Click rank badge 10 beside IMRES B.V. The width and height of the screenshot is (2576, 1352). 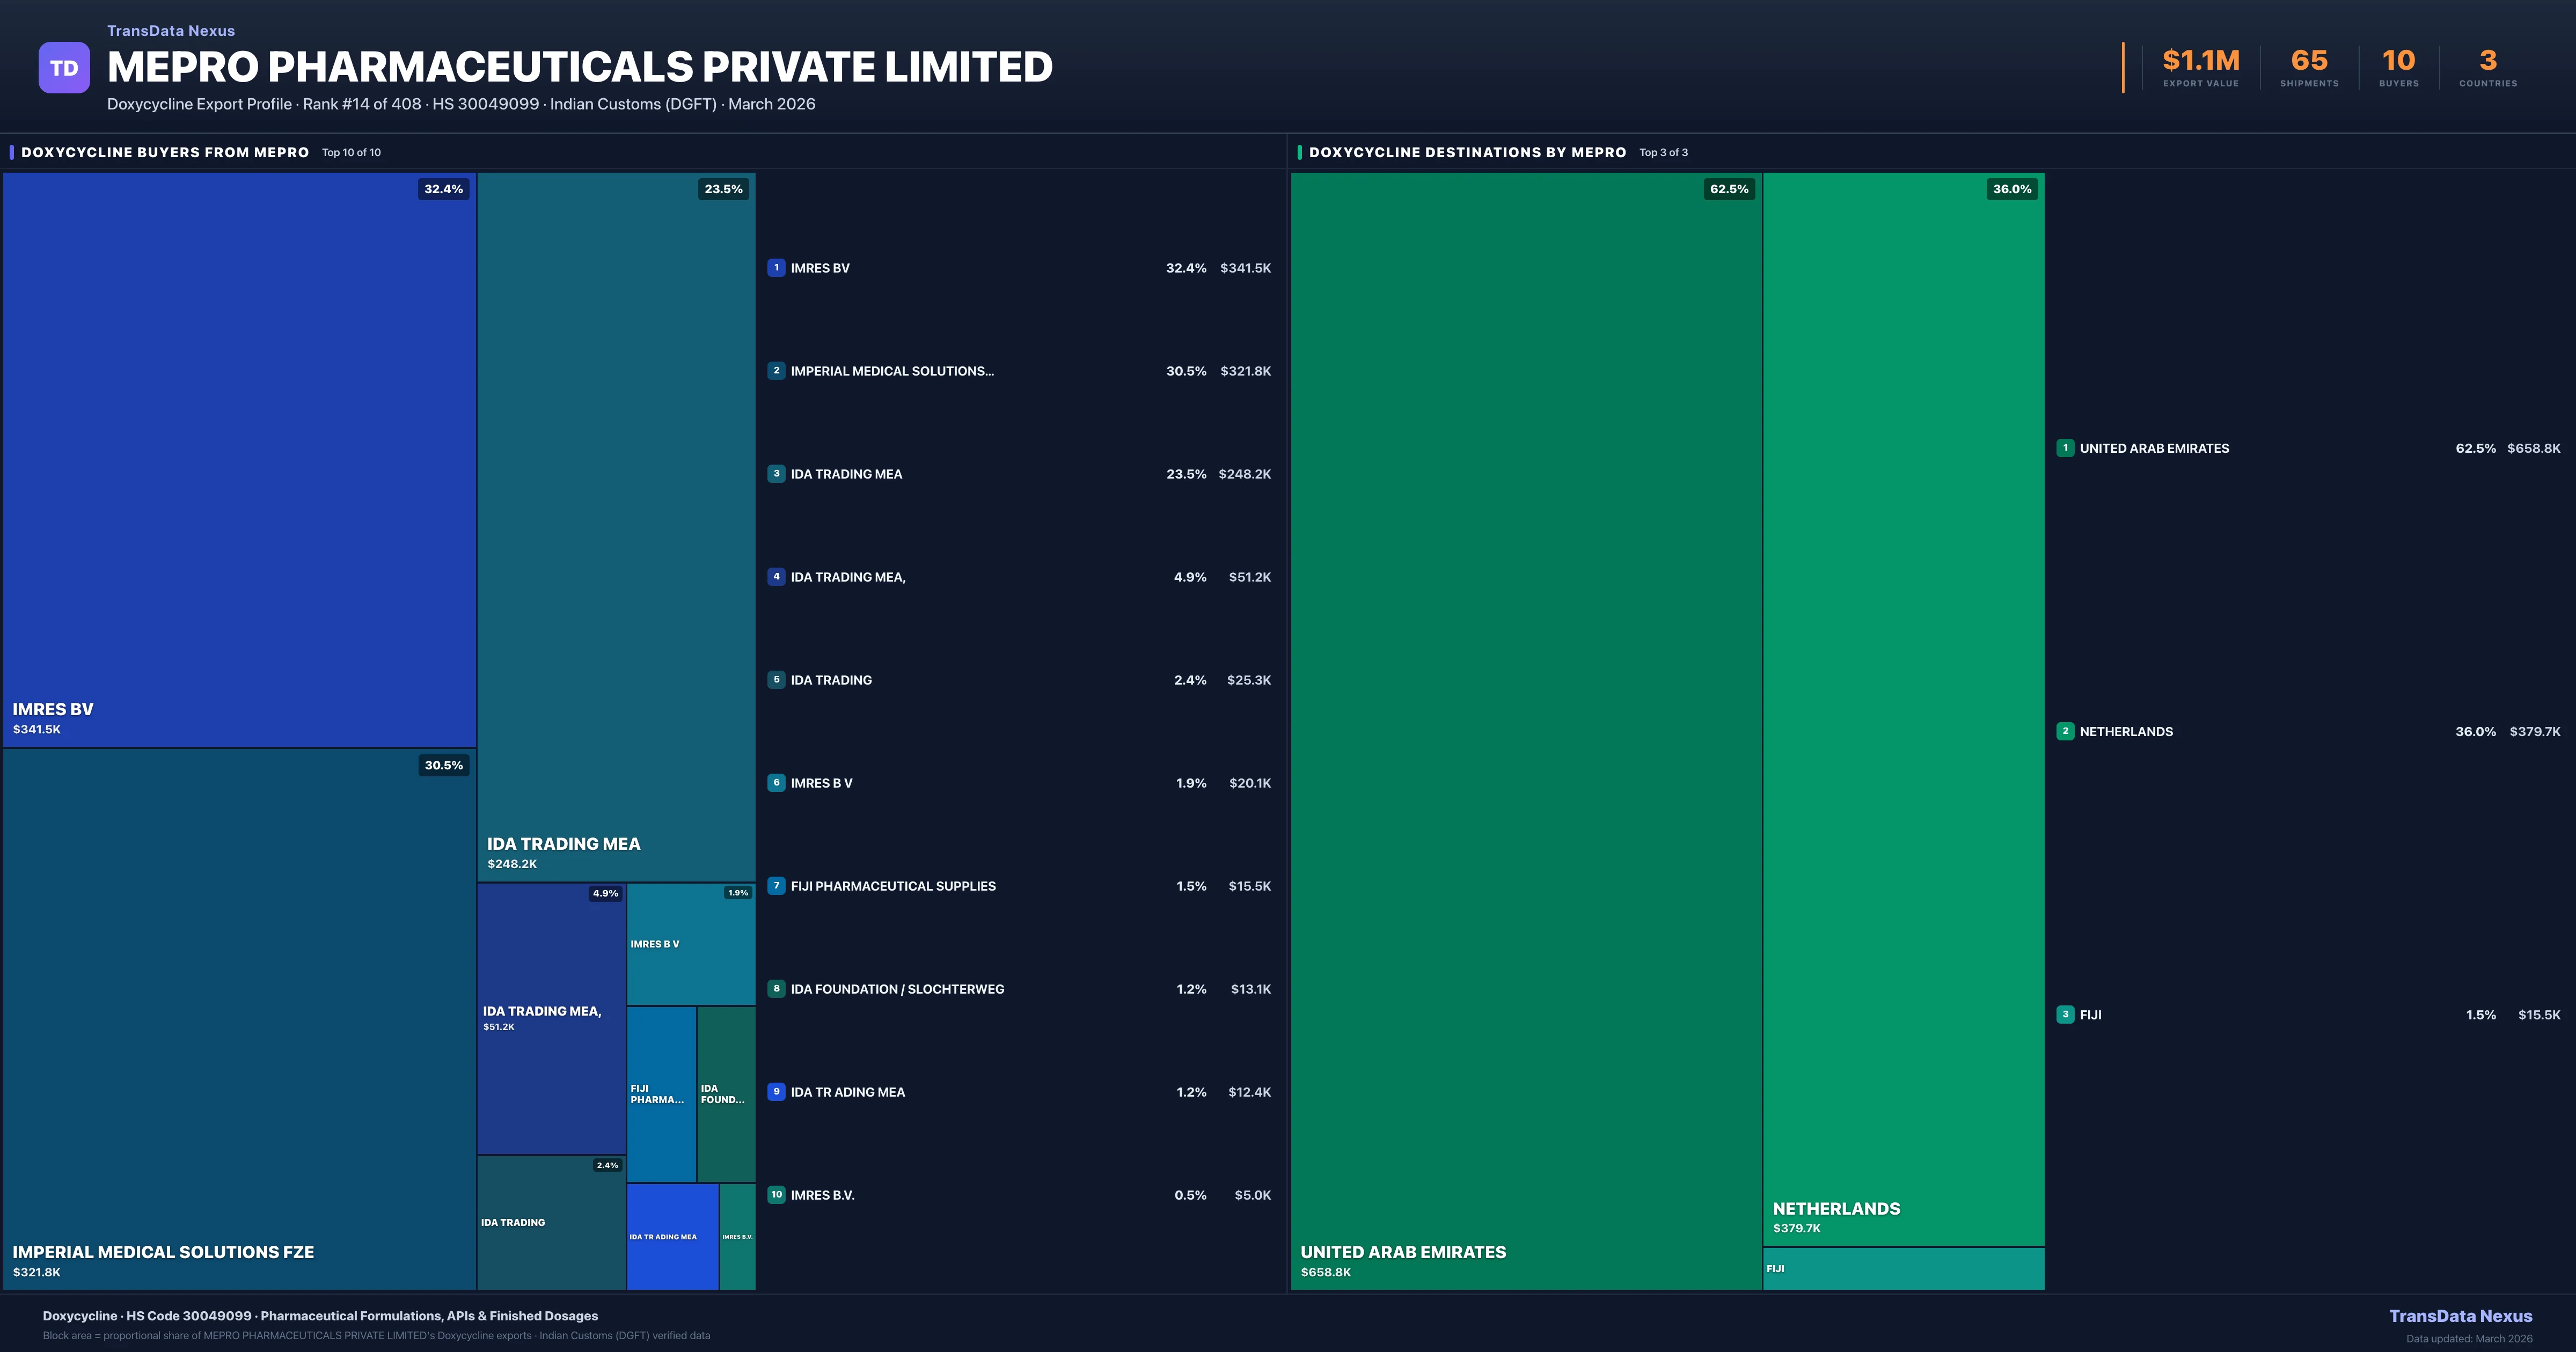pyautogui.click(x=776, y=1195)
